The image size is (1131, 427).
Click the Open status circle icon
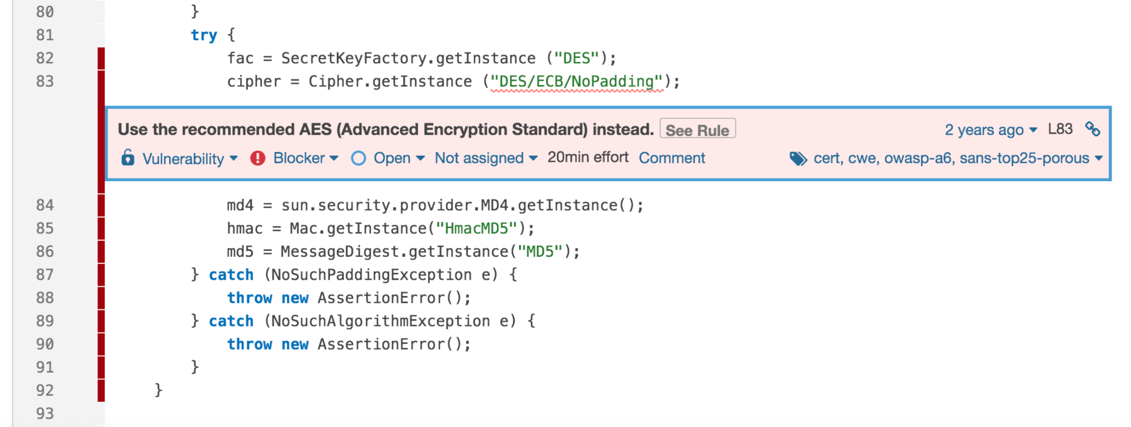click(358, 159)
